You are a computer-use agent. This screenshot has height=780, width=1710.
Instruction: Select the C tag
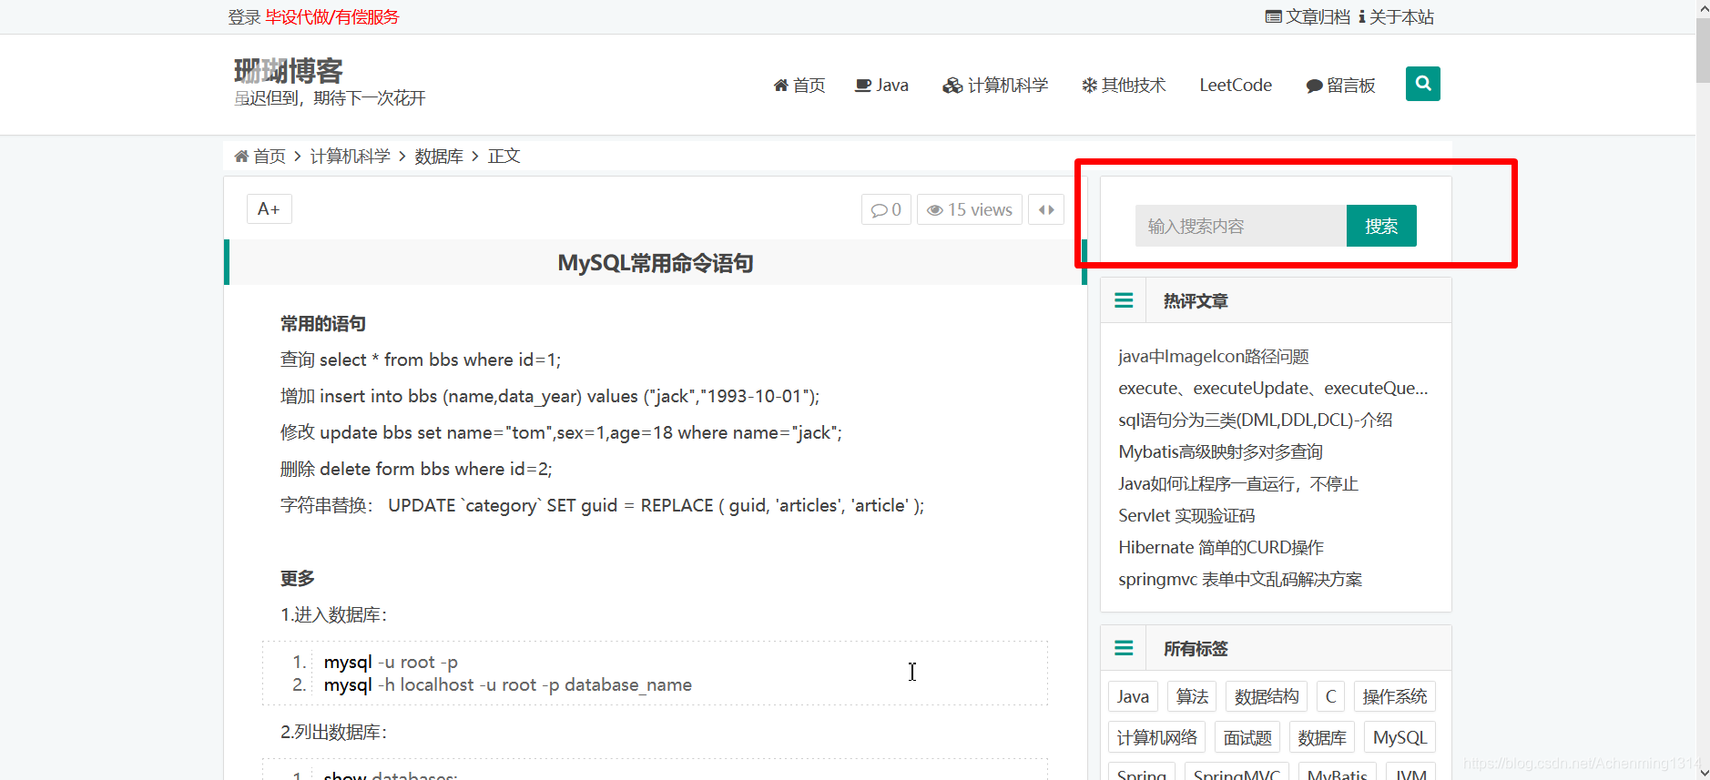pyautogui.click(x=1330, y=696)
